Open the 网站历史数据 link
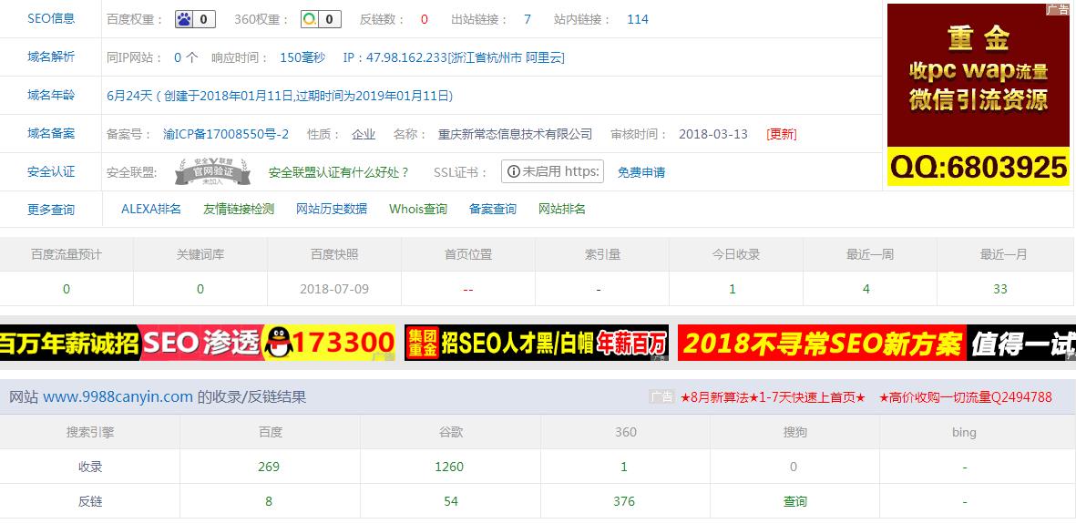Image resolution: width=1076 pixels, height=524 pixels. point(332,209)
